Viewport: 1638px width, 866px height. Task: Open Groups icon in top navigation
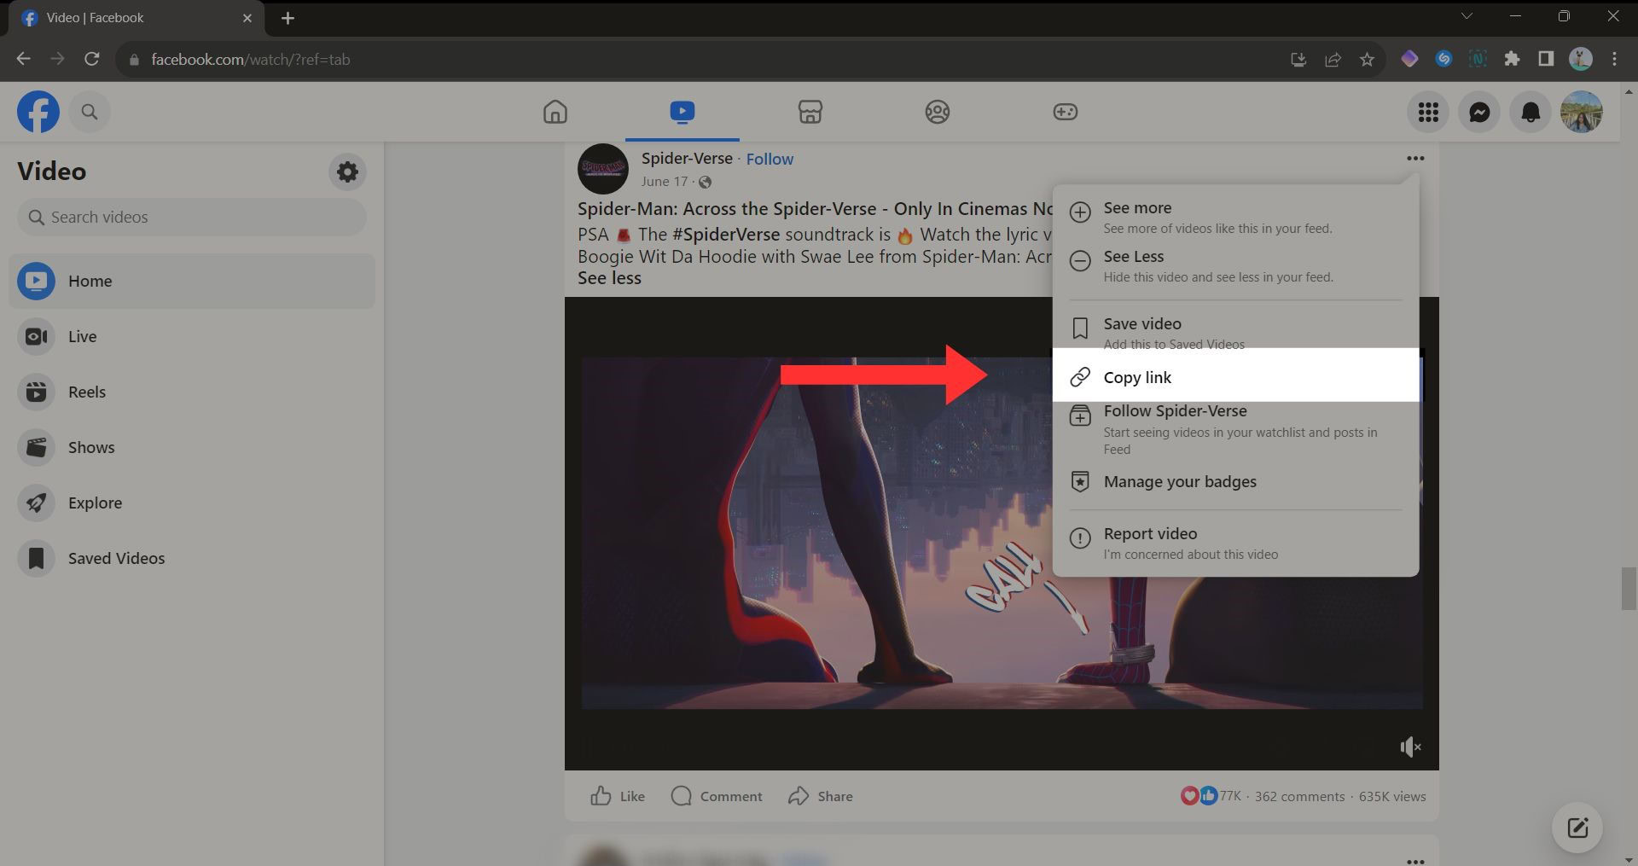[x=937, y=112]
